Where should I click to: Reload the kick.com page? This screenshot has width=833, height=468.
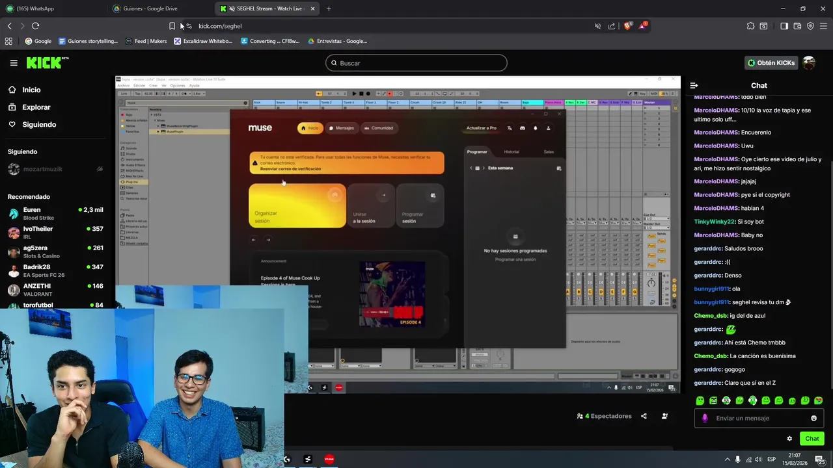(x=35, y=26)
